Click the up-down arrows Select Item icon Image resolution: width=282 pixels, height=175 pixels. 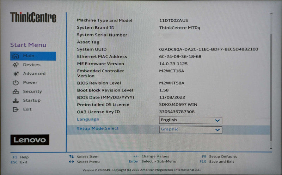(x=72, y=156)
